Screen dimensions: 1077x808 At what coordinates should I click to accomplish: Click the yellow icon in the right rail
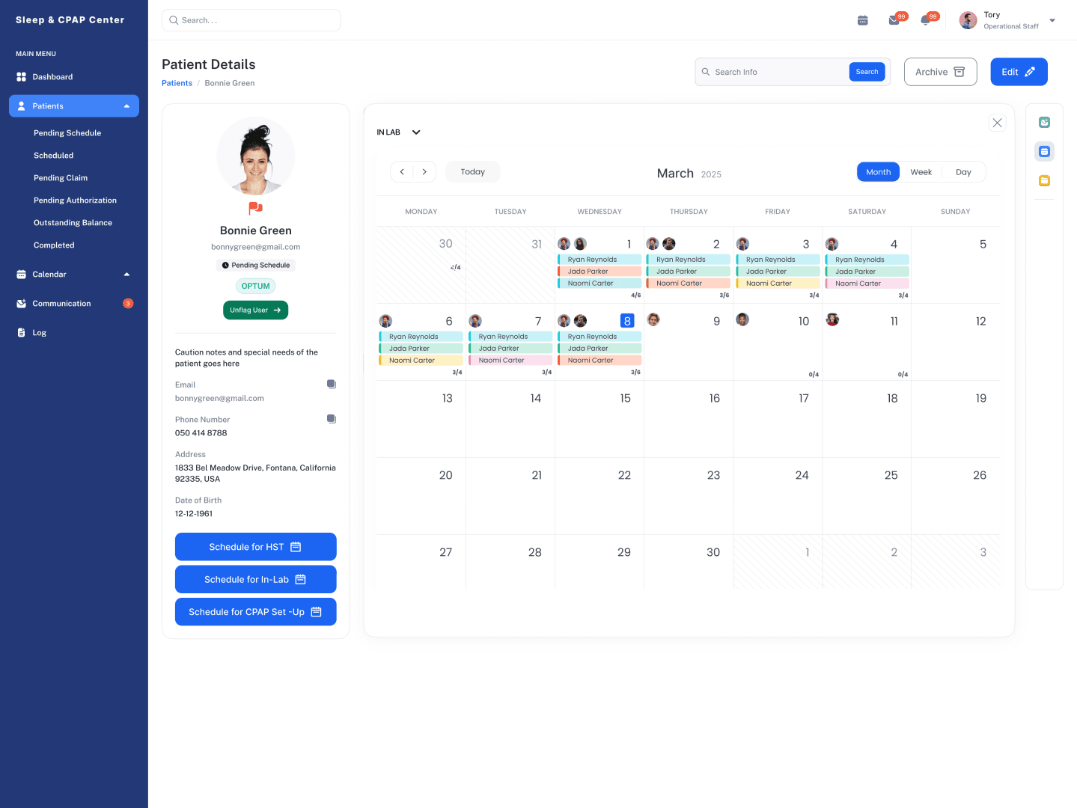coord(1044,181)
